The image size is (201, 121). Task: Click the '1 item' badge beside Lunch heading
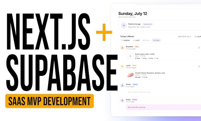[x=134, y=66]
